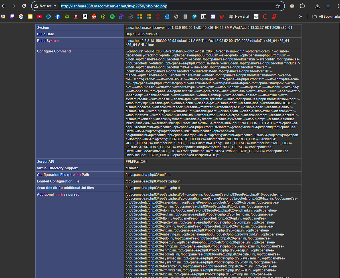Open the browser Extensions menu
The image size is (340, 278).
pos(302,6)
